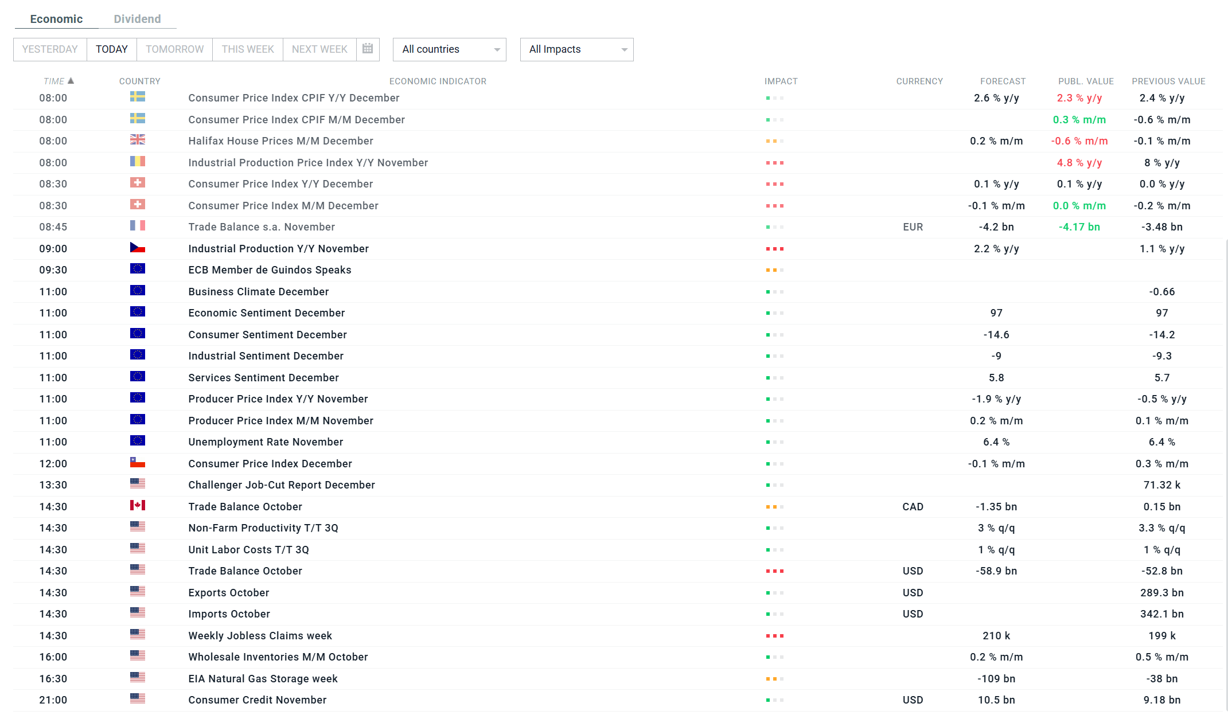
Task: Open the All countries dropdown
Action: point(449,49)
